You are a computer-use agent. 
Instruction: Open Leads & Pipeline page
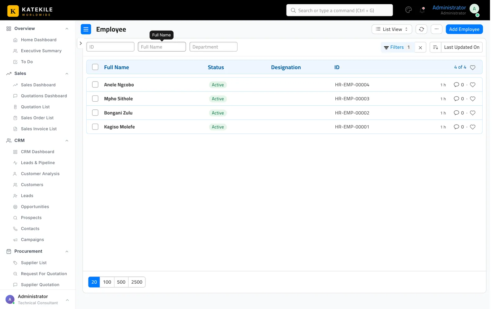tap(38, 163)
